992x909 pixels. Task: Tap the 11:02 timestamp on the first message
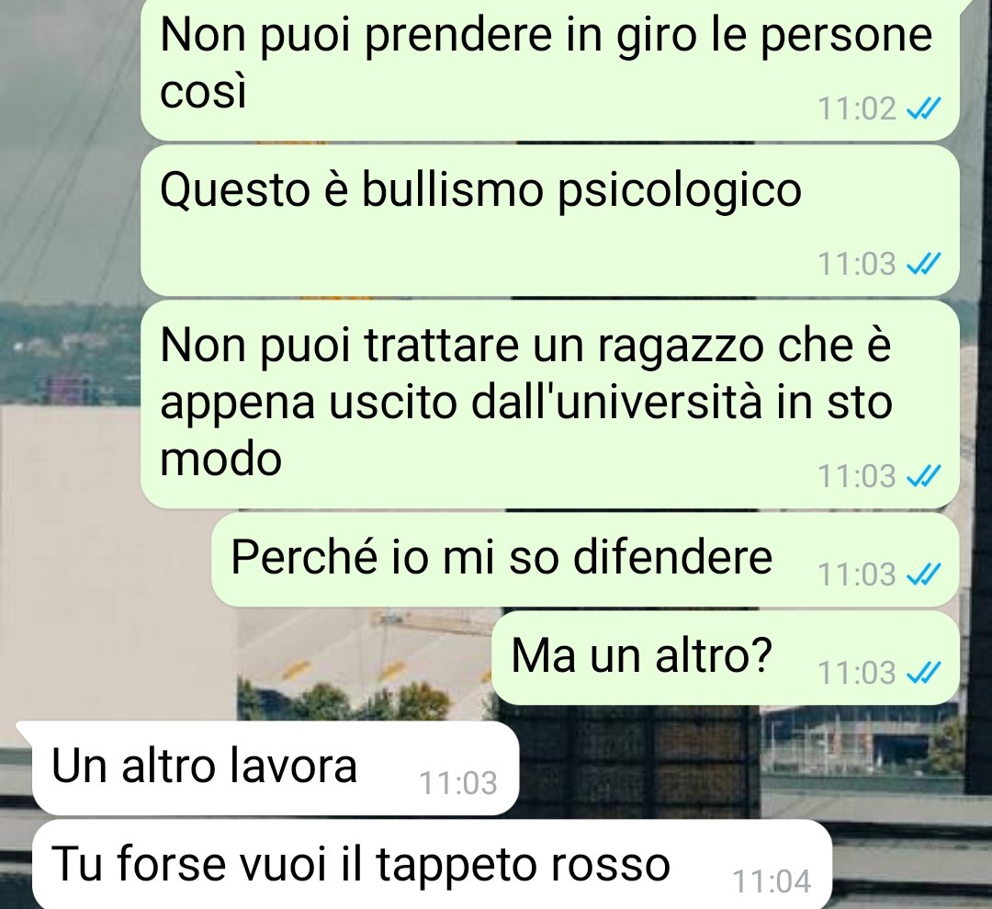[857, 108]
